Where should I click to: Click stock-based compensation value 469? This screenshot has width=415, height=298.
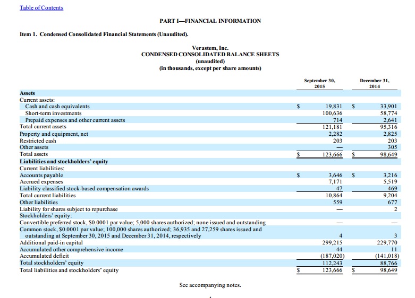393,189
